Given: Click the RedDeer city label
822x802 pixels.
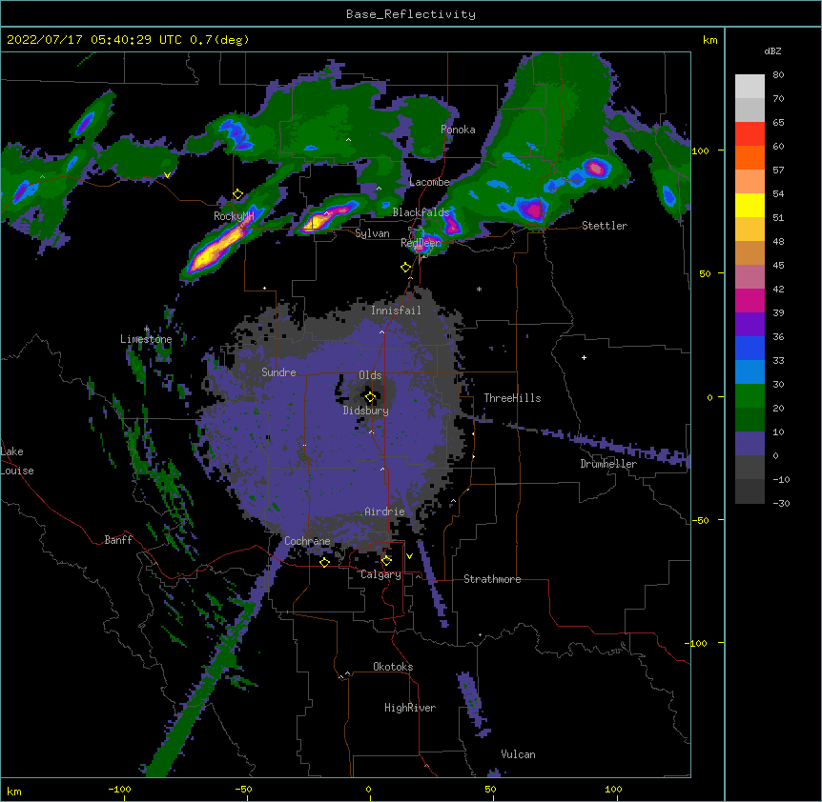Looking at the screenshot, I should pyautogui.click(x=421, y=242).
